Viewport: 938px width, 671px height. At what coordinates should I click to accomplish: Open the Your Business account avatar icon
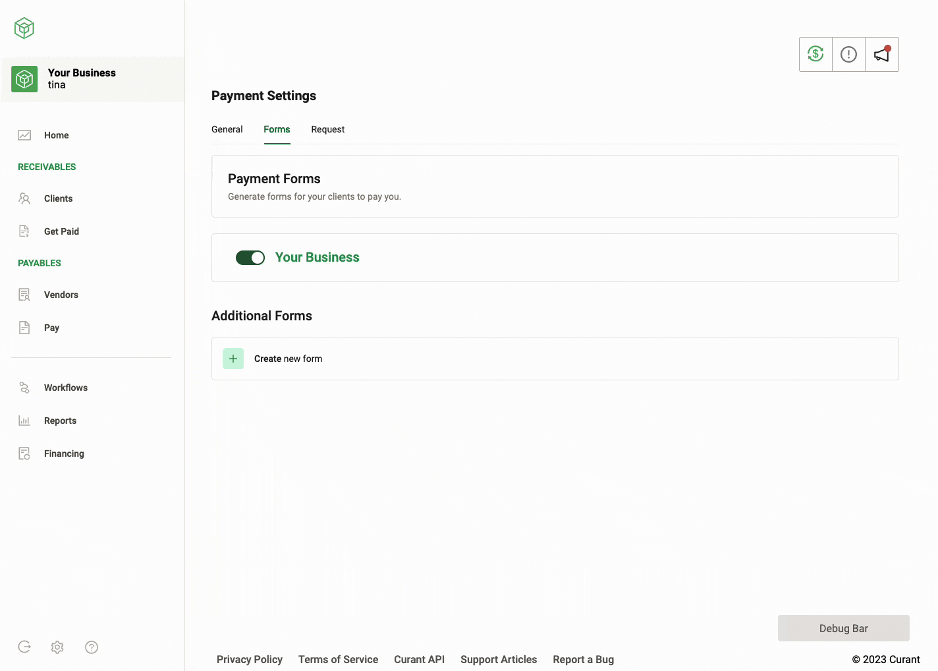pos(24,79)
